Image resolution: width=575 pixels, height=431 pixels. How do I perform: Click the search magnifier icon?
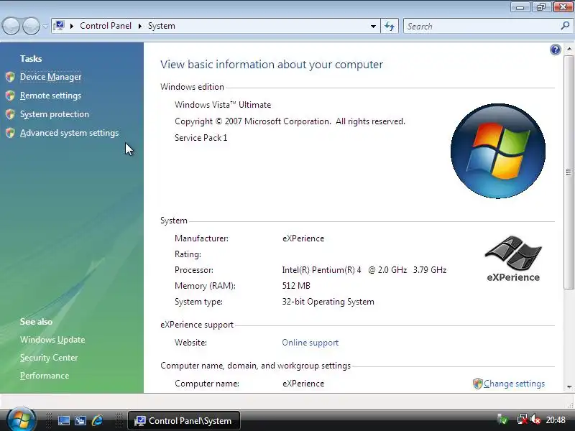click(x=565, y=26)
